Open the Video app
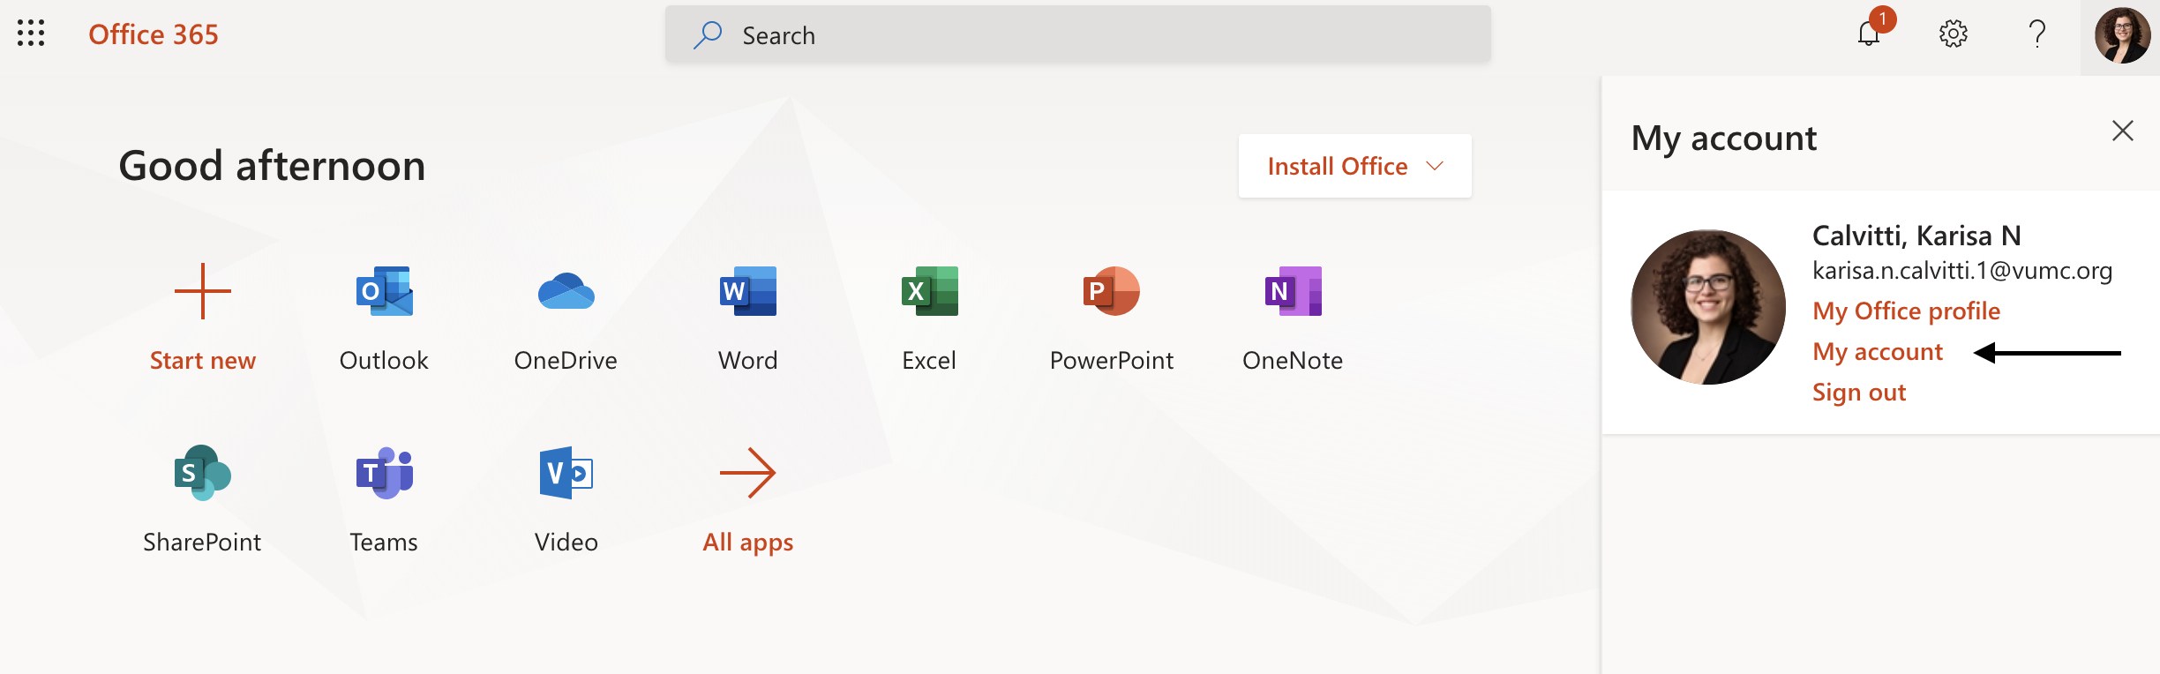 coord(566,474)
